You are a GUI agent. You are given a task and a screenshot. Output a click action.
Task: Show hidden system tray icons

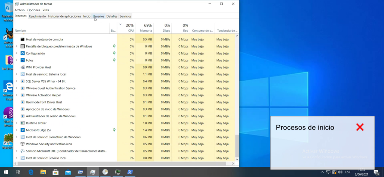point(322,172)
